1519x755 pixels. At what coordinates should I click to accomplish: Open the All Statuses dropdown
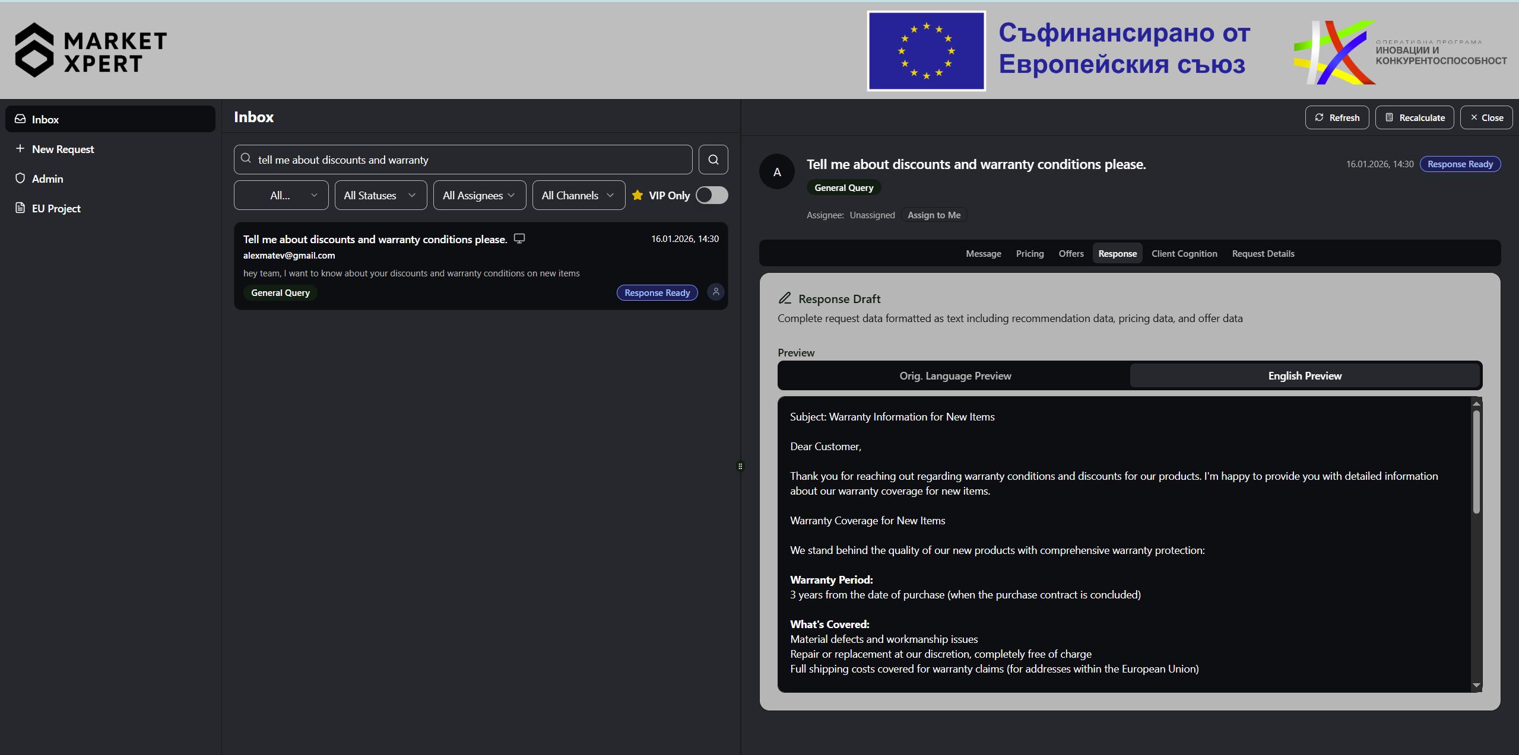click(x=380, y=195)
